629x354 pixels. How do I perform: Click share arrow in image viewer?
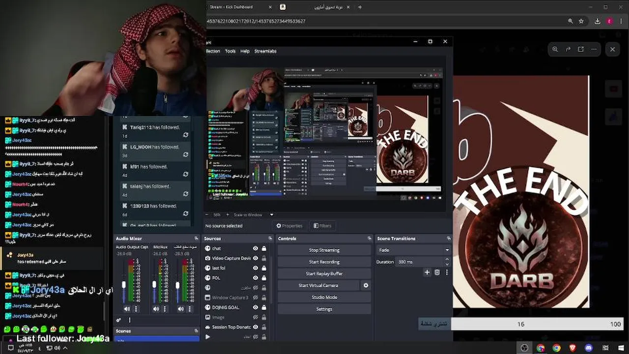tap(568, 49)
